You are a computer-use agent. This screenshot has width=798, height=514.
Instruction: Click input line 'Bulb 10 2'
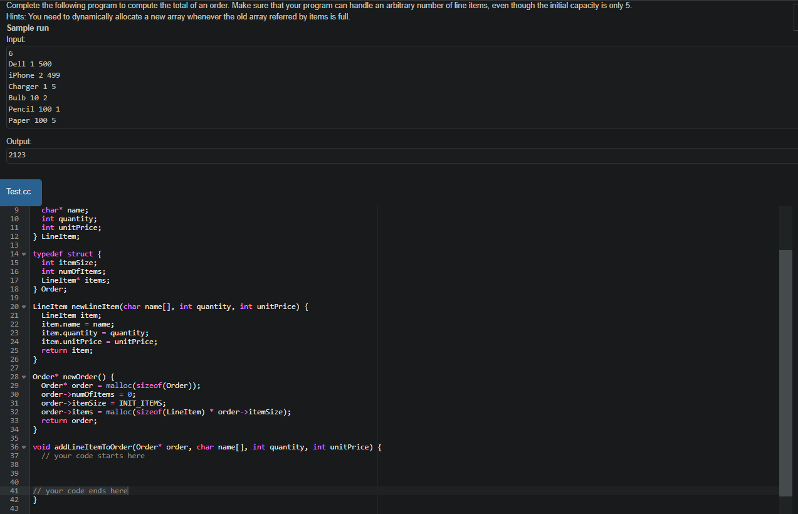[x=28, y=98]
